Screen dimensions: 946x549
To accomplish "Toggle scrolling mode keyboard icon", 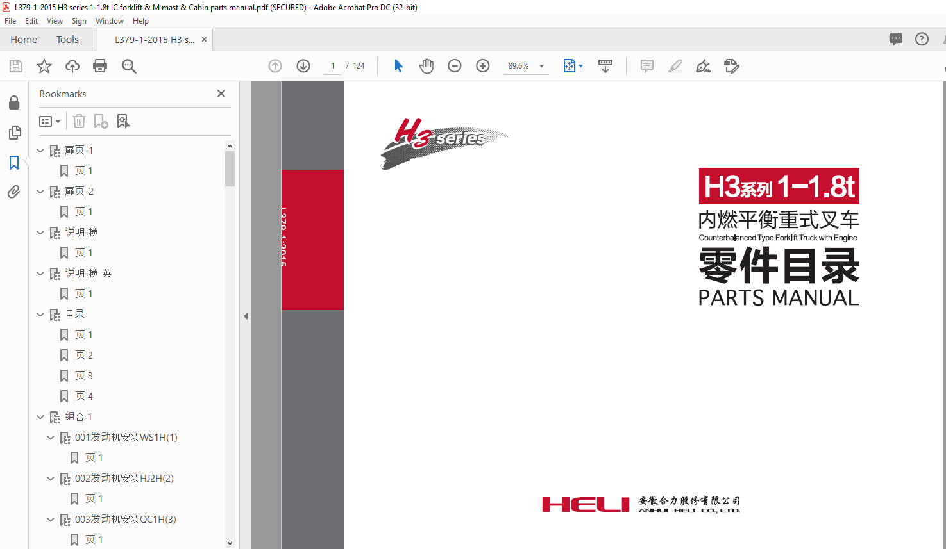I will point(605,66).
